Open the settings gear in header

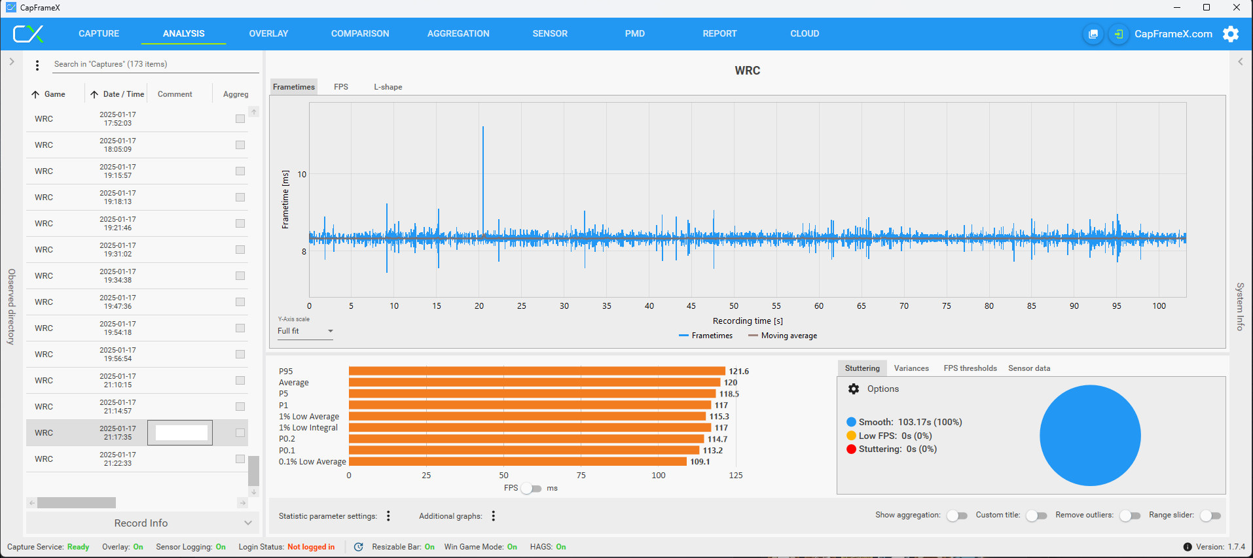[1231, 34]
